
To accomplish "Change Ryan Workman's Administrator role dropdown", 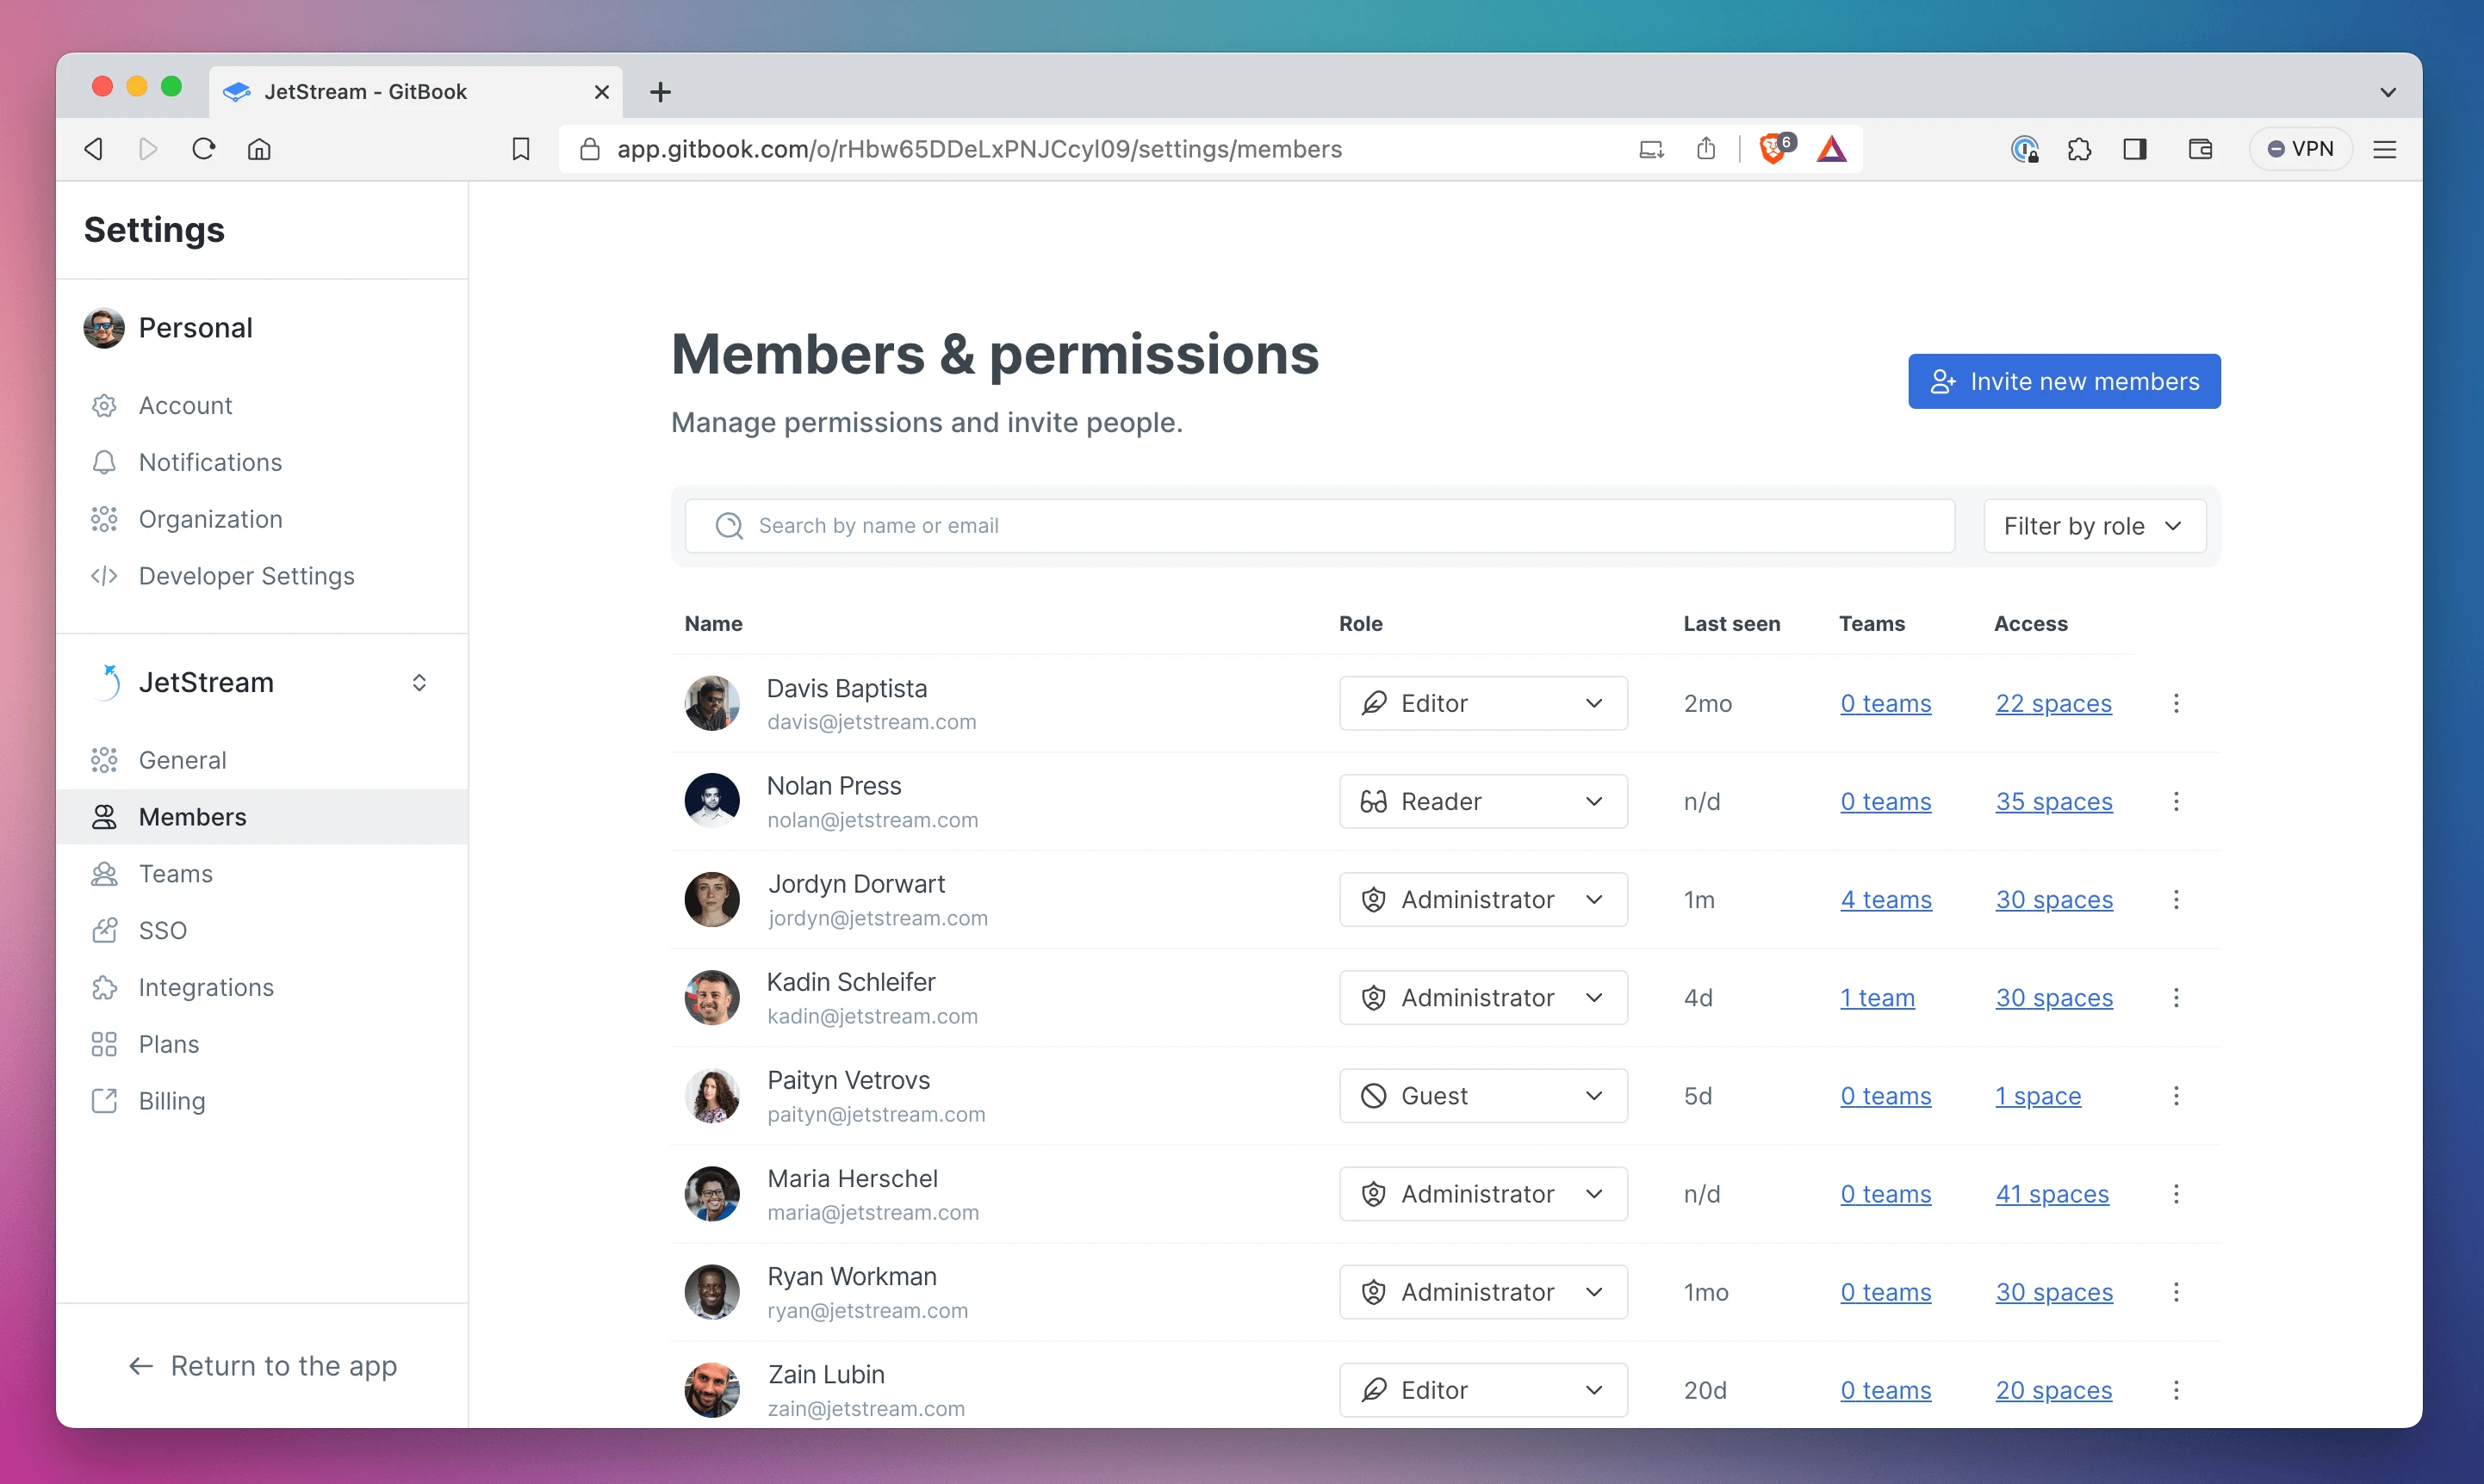I will click(x=1482, y=1291).
